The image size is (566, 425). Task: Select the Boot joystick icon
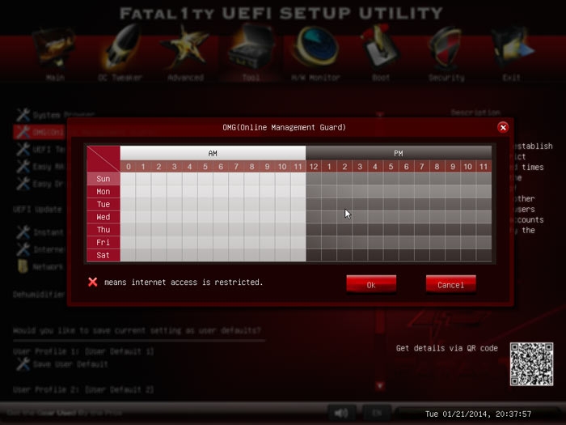click(x=380, y=47)
